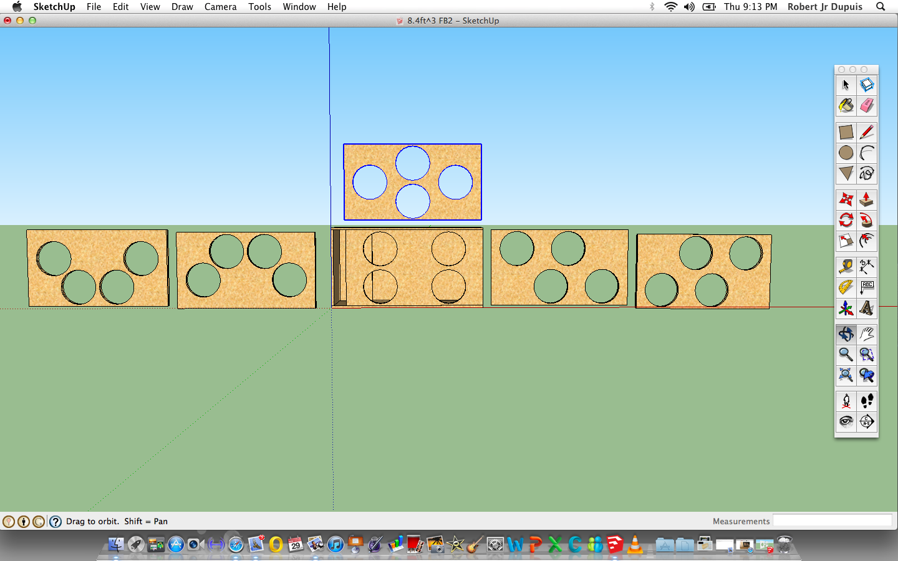Screen dimensions: 898x561
Task: Choose the Protractor tool
Action: [846, 287]
